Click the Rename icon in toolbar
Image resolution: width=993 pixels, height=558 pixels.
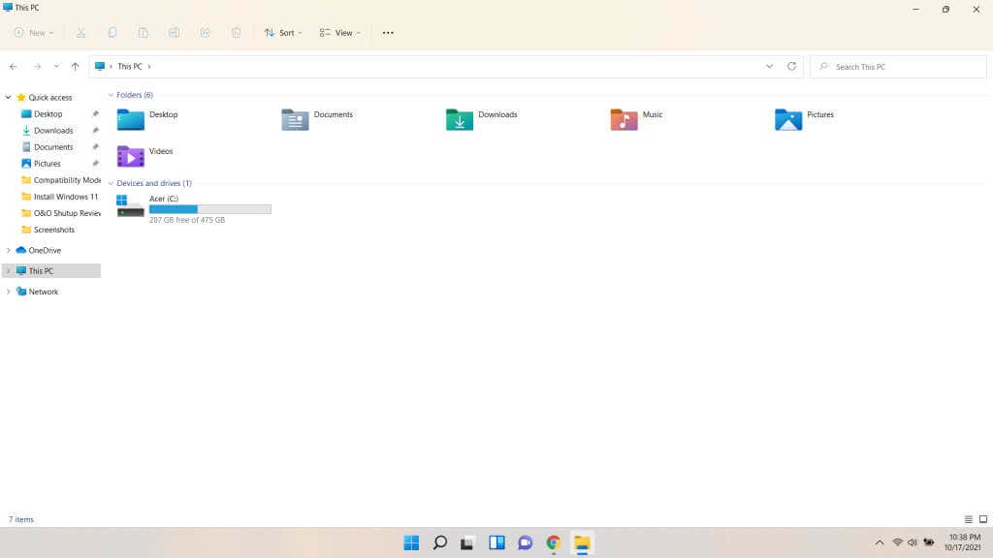pos(175,33)
